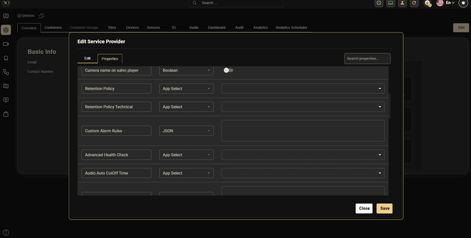471x238 pixels.
Task: Open type dropdown for Camera name on salvo player
Action: pos(186,70)
